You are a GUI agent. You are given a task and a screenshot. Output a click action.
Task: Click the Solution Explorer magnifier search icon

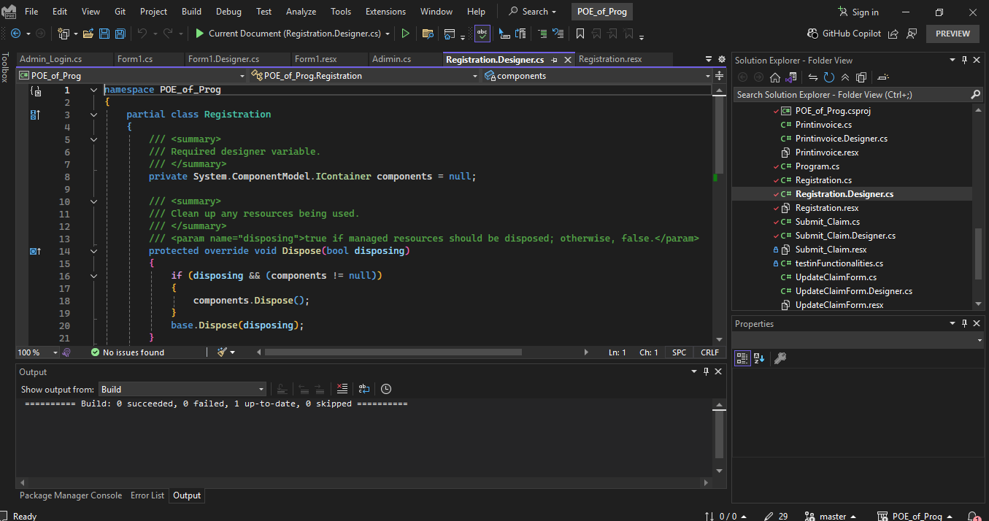[x=976, y=95]
